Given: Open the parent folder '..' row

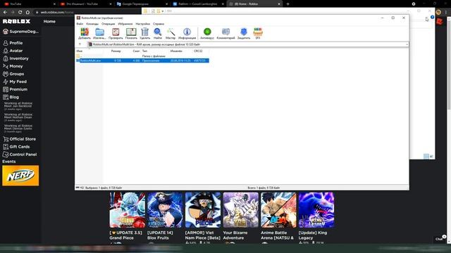Looking at the screenshot, I should [x=142, y=56].
